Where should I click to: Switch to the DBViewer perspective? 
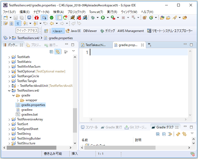[90, 31]
